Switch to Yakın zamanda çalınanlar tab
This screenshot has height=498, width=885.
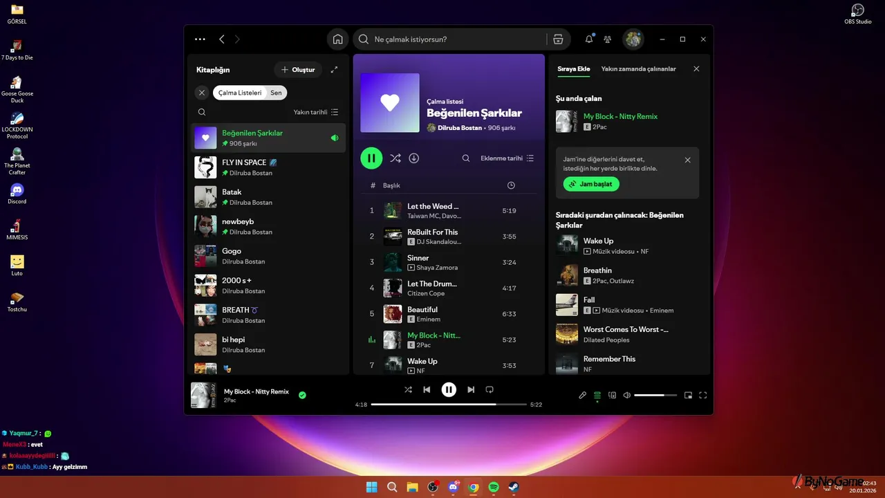point(639,69)
